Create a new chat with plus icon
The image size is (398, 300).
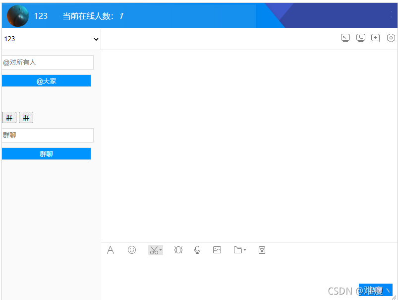[375, 37]
